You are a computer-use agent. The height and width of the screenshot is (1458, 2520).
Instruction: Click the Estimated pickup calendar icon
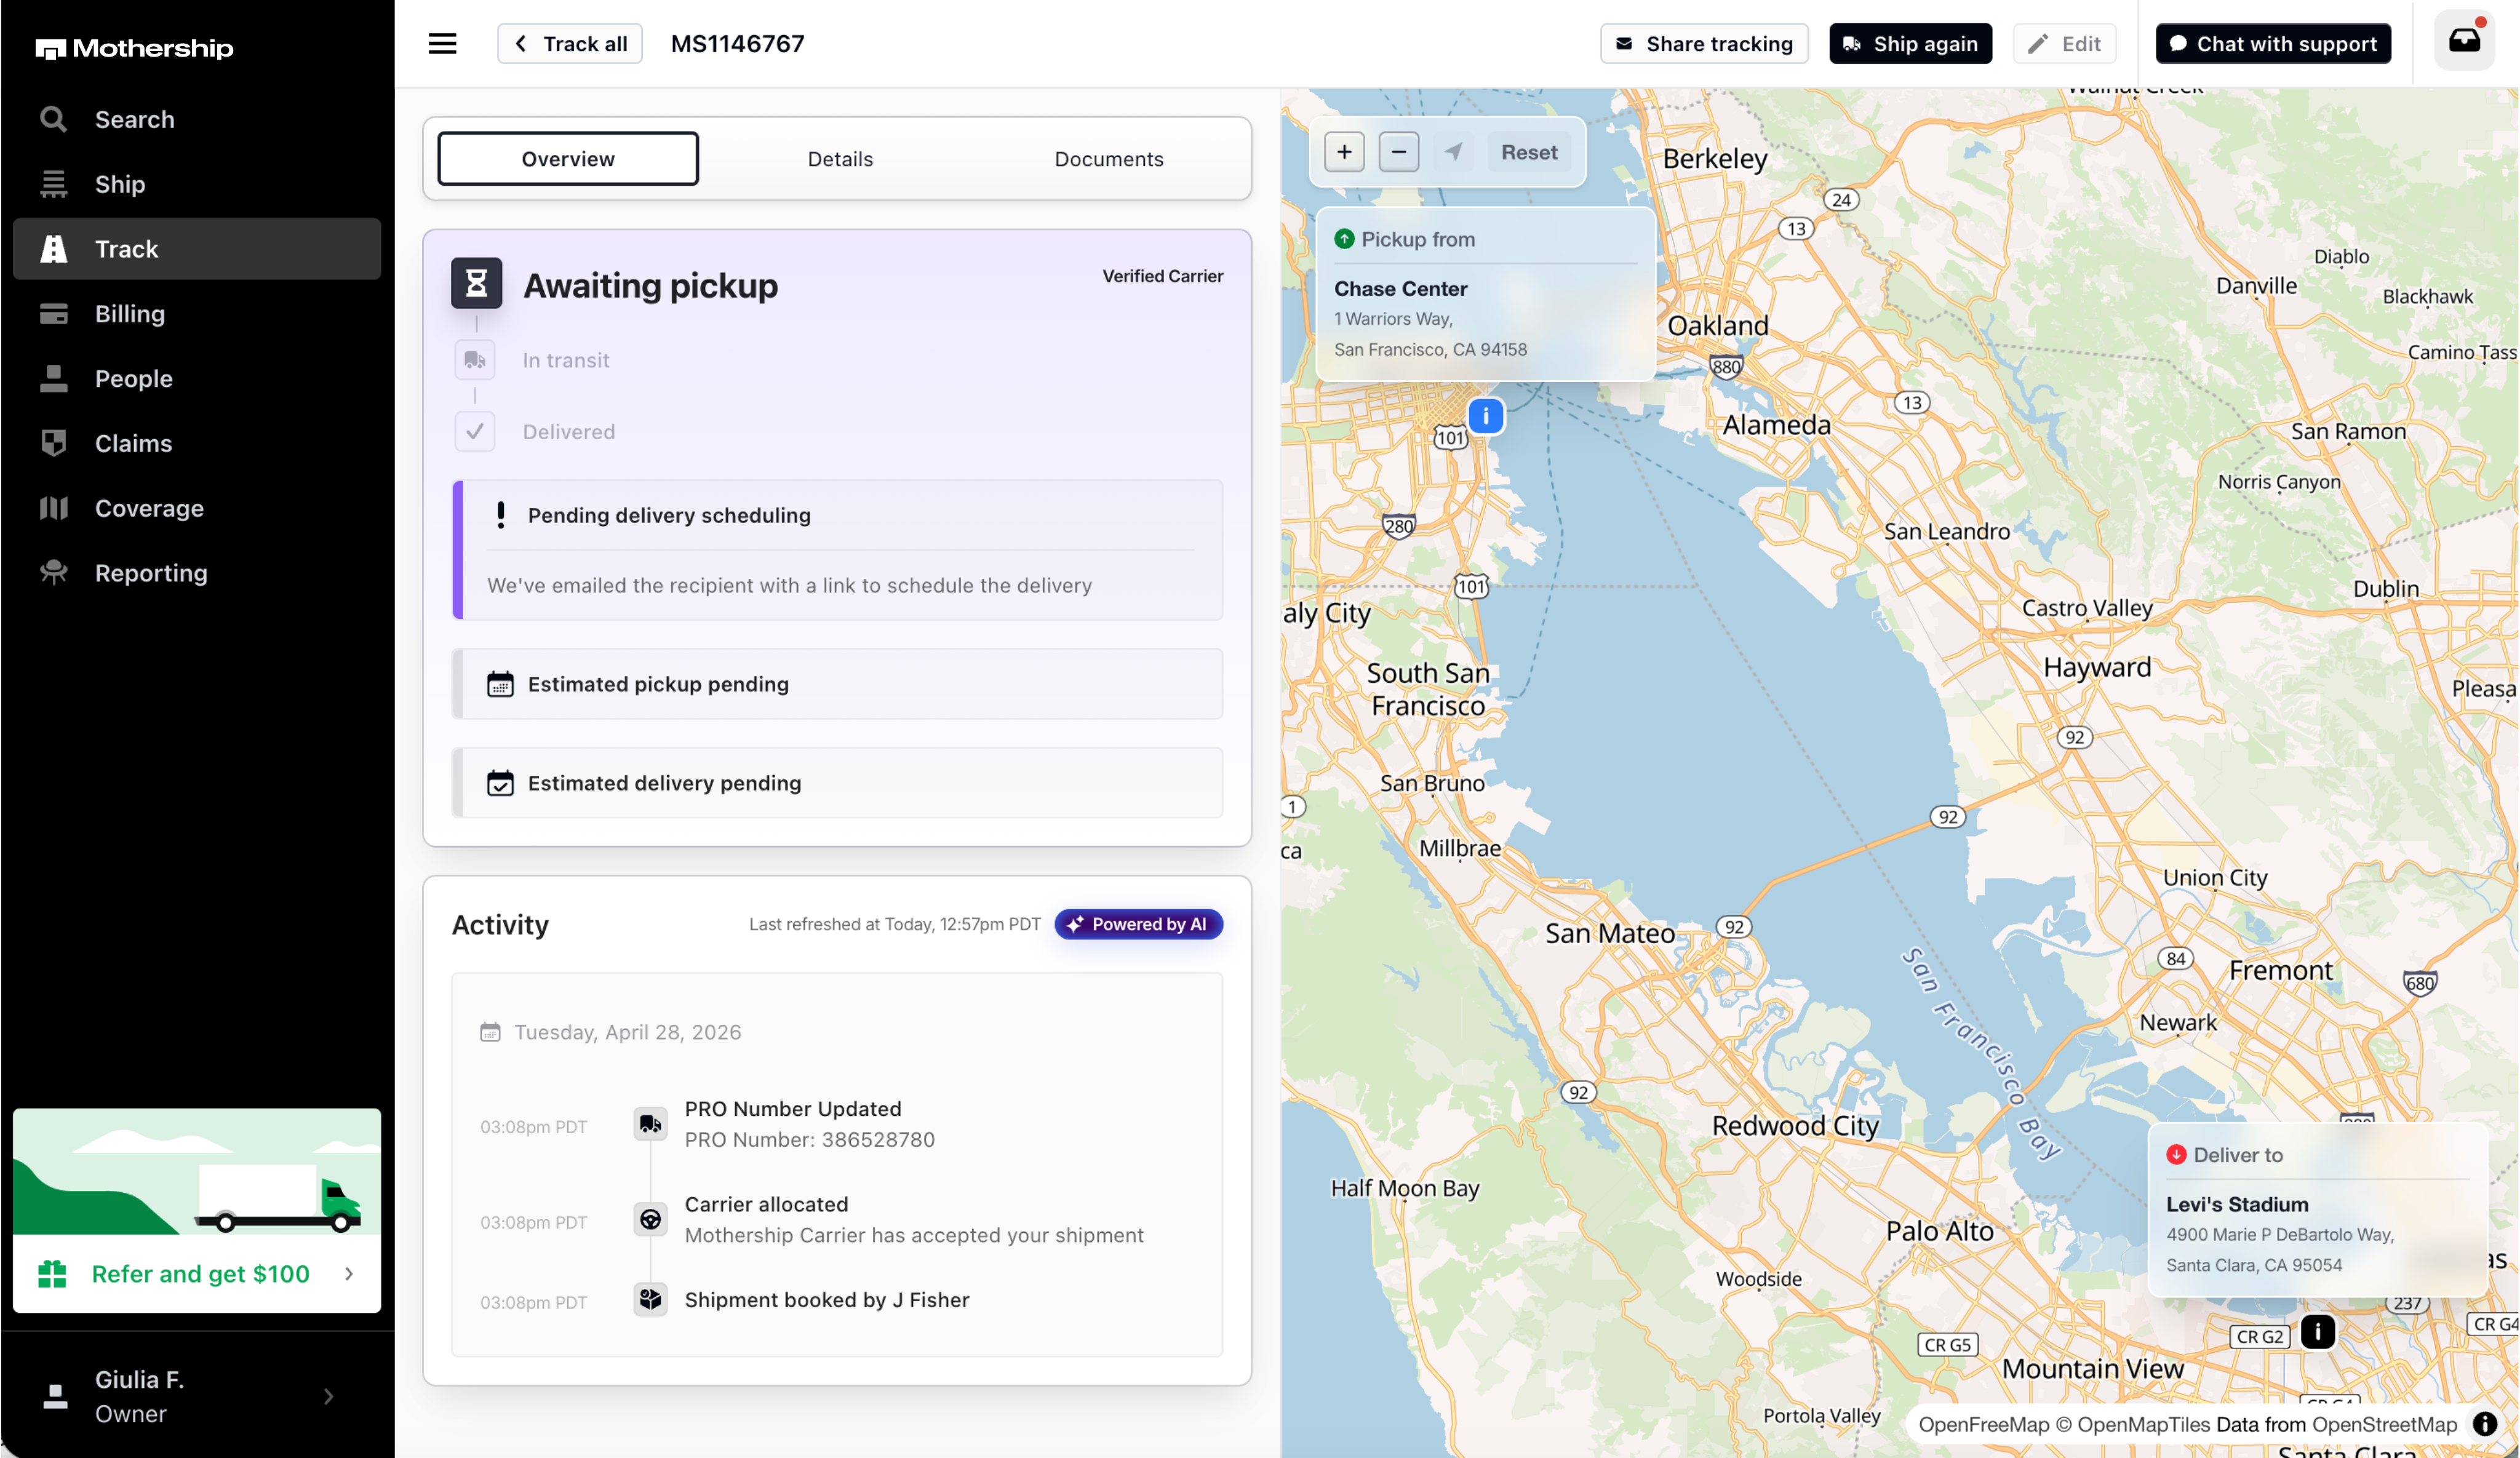point(500,684)
